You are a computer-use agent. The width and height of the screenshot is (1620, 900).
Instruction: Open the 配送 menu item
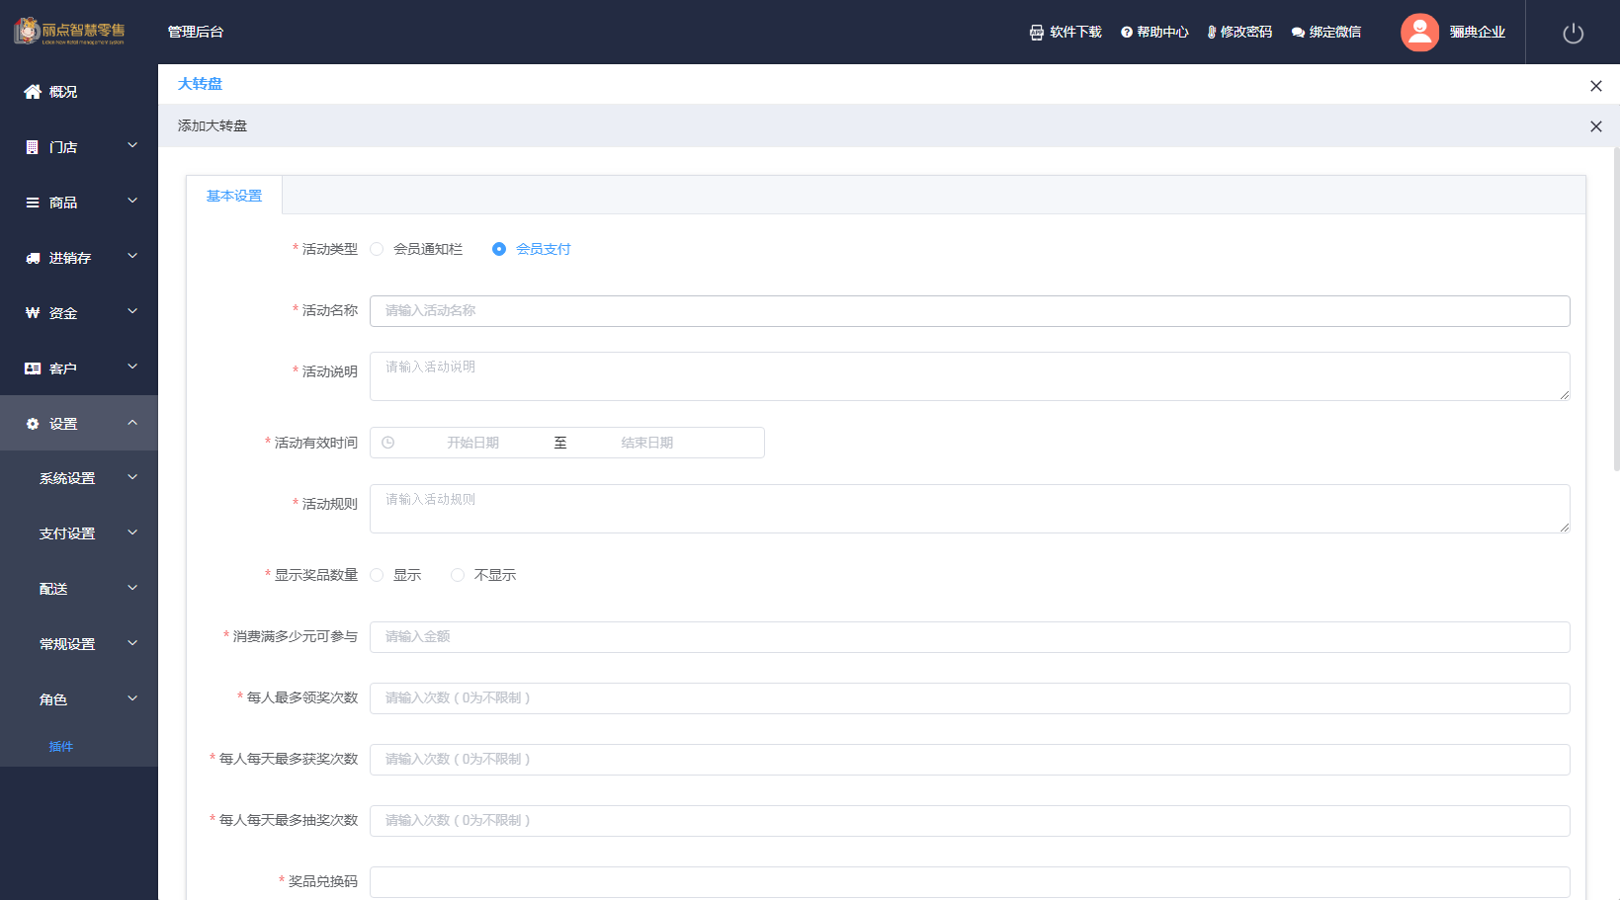click(53, 589)
